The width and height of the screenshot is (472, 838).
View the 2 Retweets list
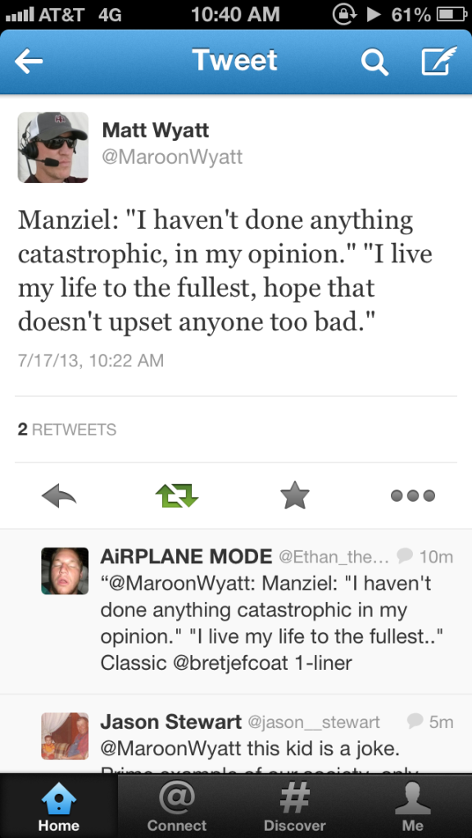click(x=66, y=429)
